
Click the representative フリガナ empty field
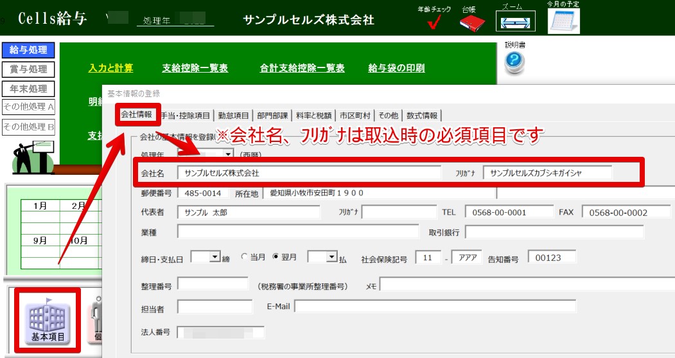tap(399, 212)
